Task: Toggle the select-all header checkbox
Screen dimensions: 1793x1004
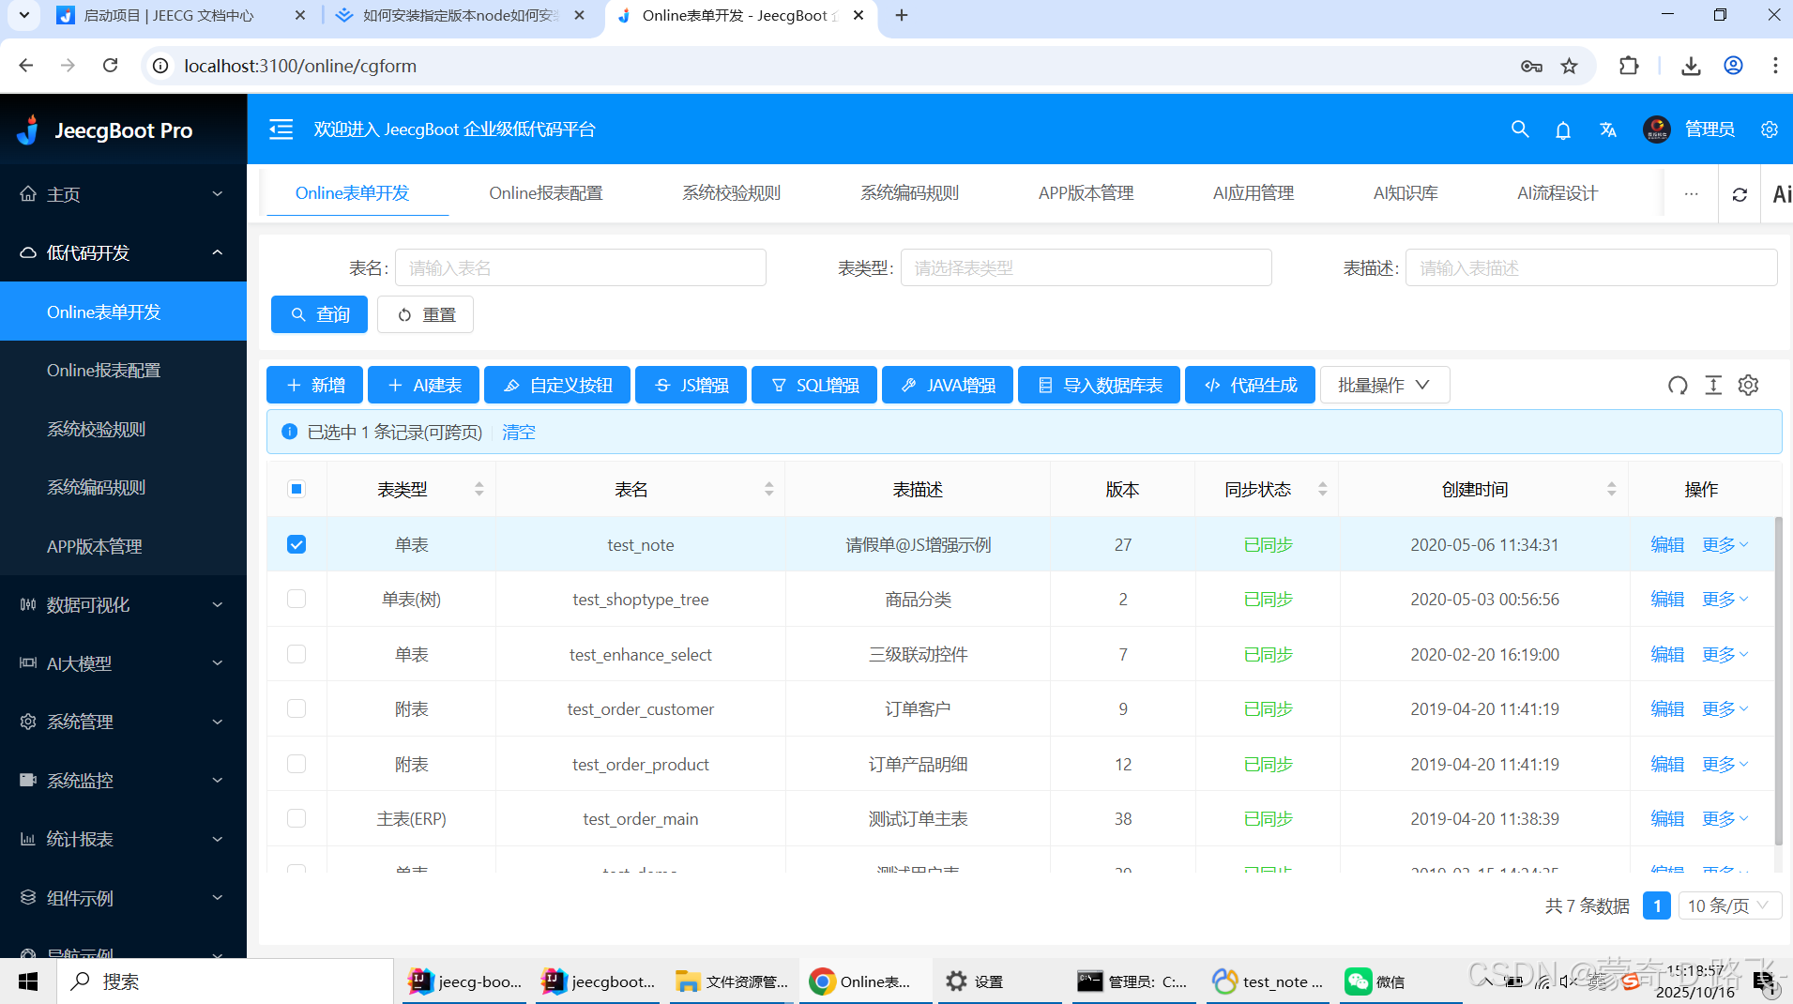Action: pyautogui.click(x=296, y=489)
